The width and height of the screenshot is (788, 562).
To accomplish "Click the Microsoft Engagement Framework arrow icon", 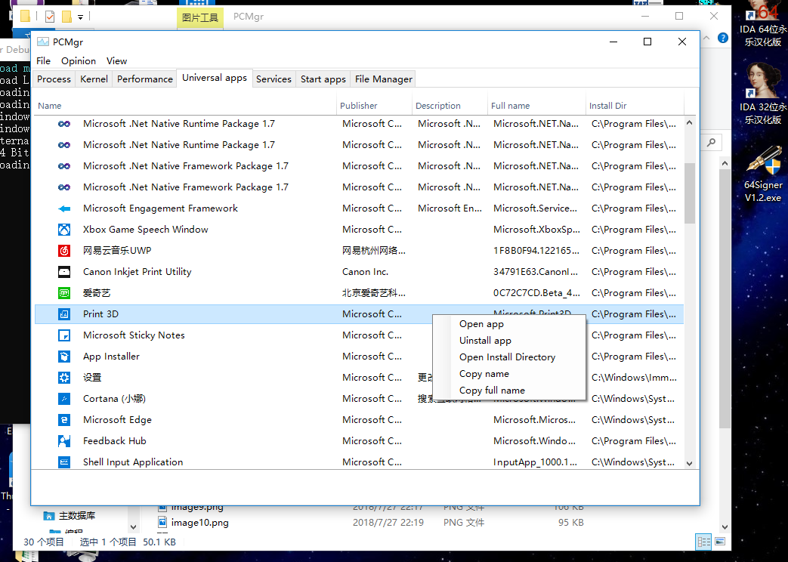I will point(63,208).
